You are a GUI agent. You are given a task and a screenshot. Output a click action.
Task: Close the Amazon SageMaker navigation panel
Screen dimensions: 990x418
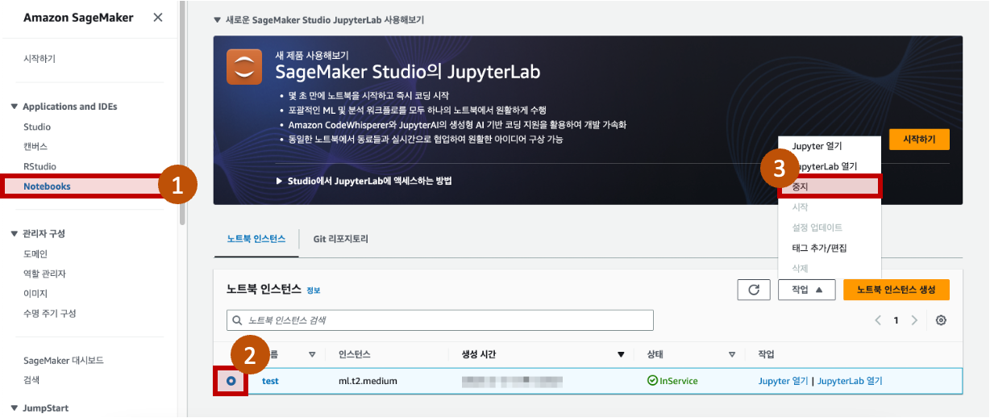(158, 17)
